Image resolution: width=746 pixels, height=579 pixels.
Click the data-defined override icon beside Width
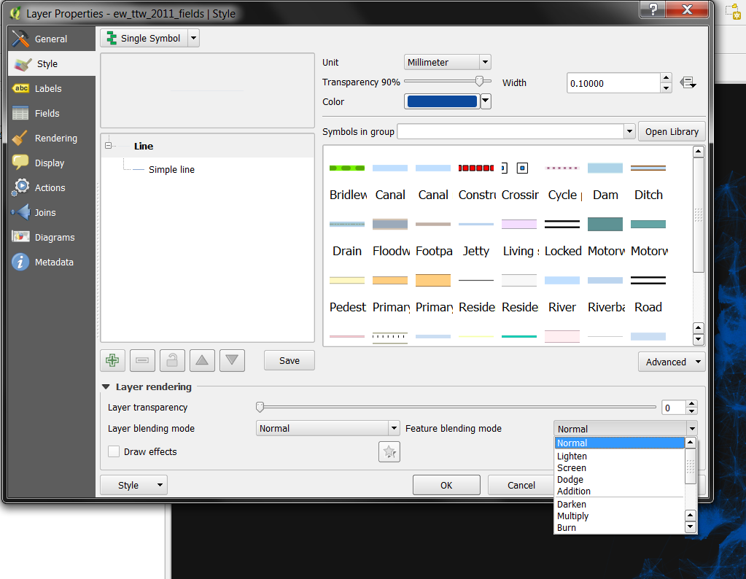(688, 83)
